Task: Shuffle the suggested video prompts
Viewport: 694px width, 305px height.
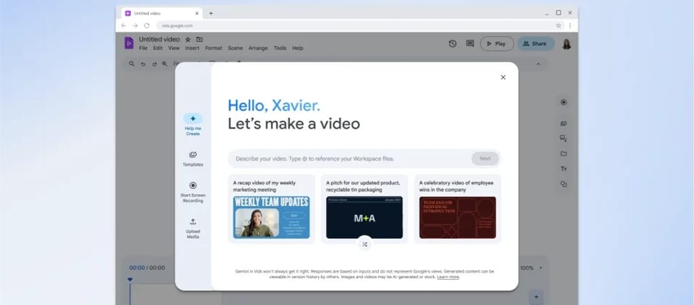Action: 365,244
